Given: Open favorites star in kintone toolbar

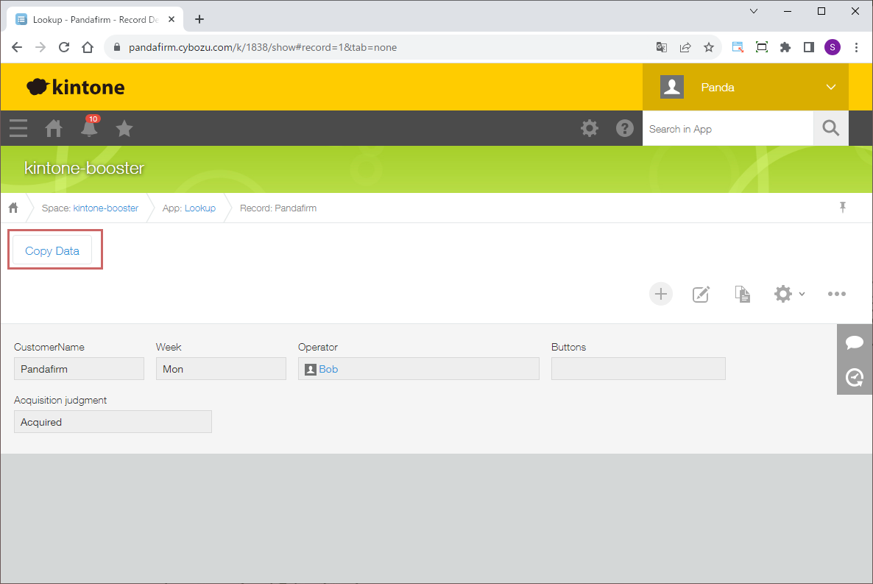Looking at the screenshot, I should (x=124, y=129).
